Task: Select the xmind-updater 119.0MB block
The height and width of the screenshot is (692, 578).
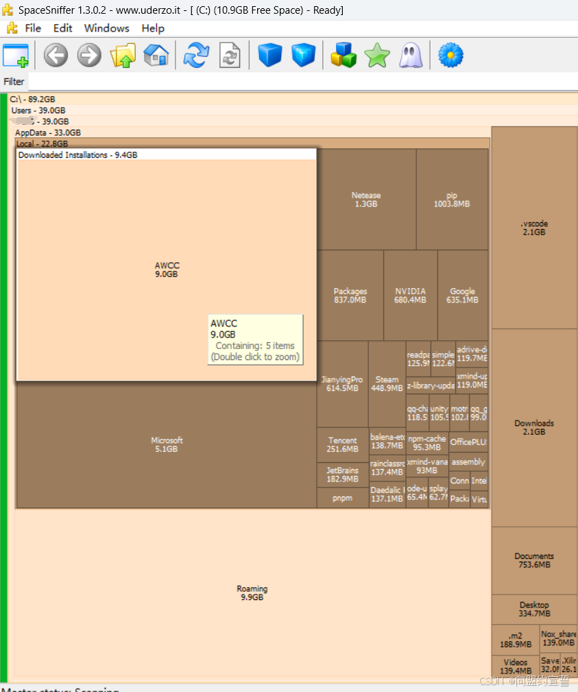Action: [x=472, y=381]
